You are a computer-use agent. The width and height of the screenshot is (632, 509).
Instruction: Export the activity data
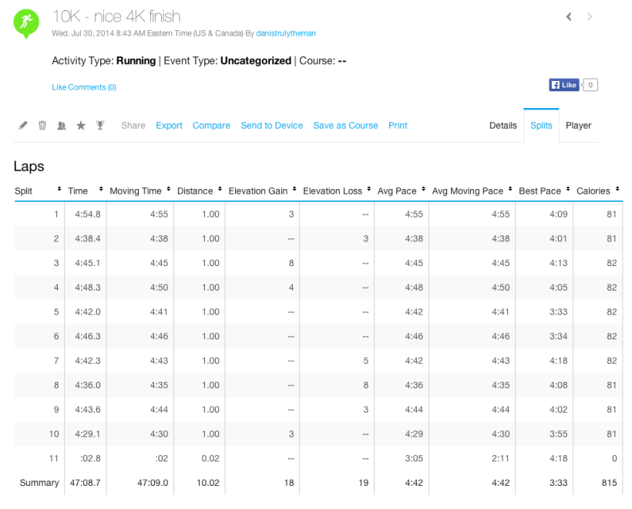pyautogui.click(x=169, y=125)
